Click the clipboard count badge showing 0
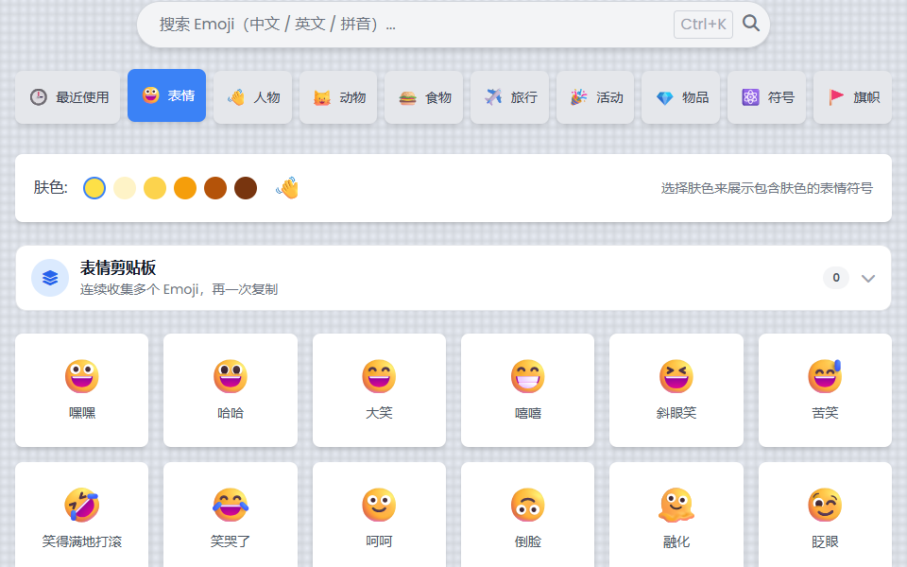Image resolution: width=907 pixels, height=567 pixels. (836, 278)
